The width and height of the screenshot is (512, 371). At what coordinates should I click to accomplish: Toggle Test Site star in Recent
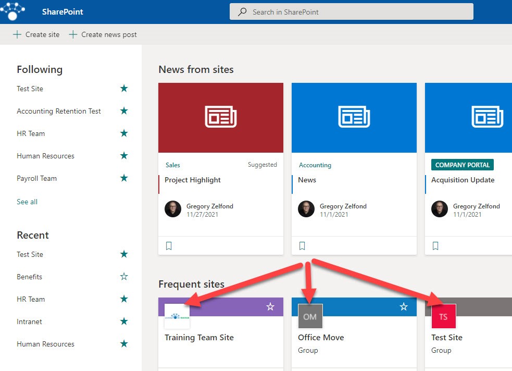coord(124,254)
